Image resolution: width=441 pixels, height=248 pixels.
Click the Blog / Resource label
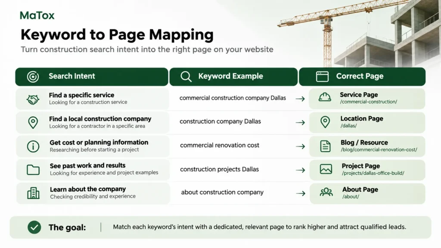pyautogui.click(x=364, y=143)
